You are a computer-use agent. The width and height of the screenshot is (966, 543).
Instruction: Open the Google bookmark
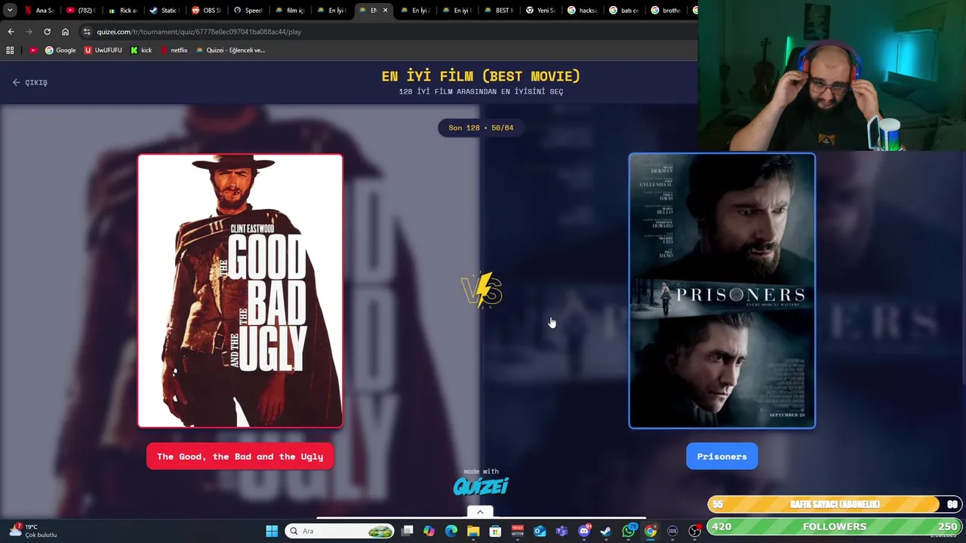(x=60, y=51)
